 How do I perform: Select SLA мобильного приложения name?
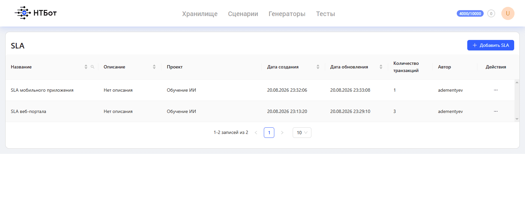click(42, 90)
